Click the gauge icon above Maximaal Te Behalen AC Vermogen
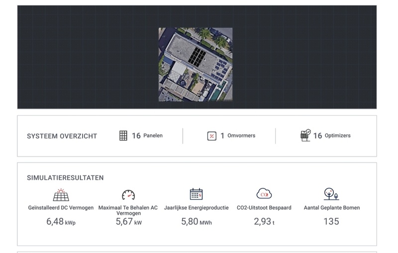 pyautogui.click(x=128, y=195)
